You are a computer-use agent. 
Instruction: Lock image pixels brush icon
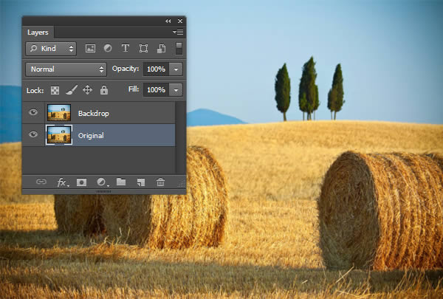(72, 90)
